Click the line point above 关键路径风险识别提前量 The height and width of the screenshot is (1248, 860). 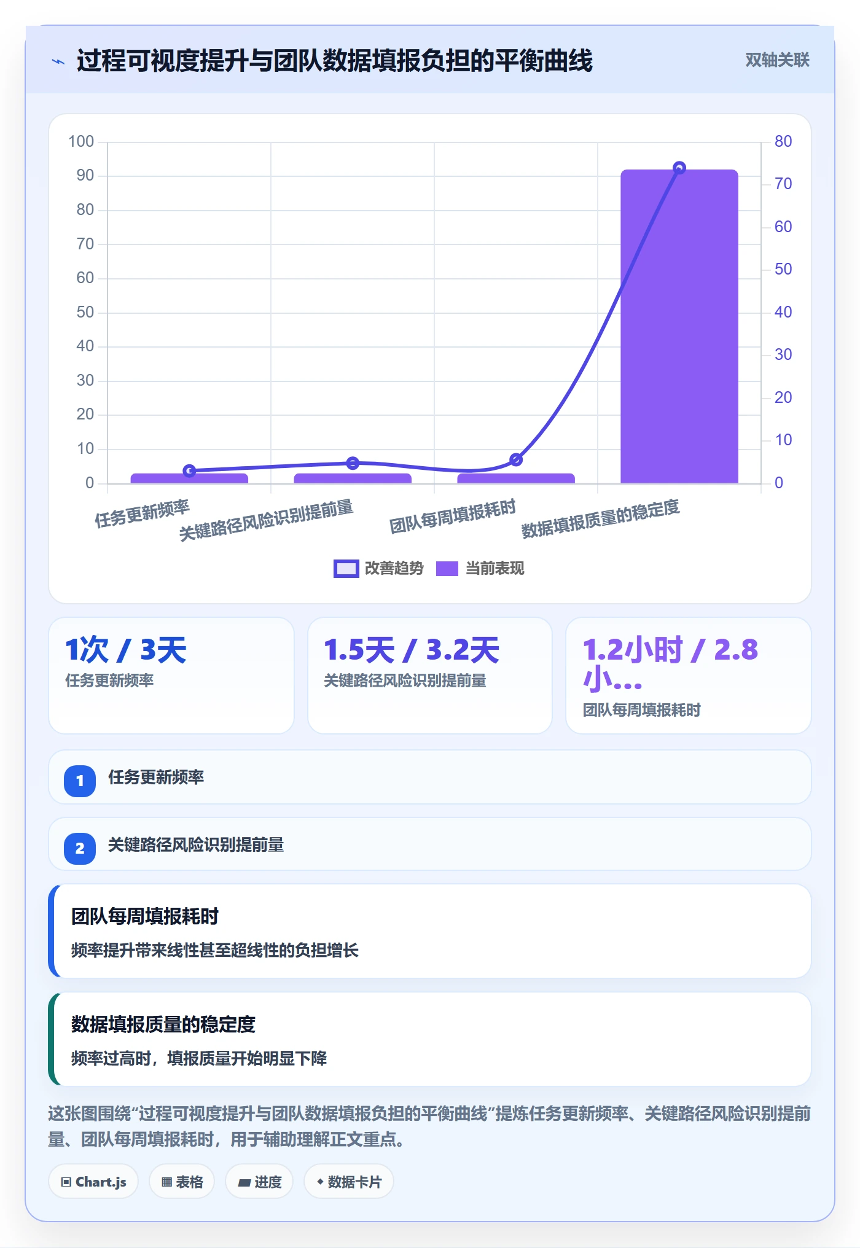tap(353, 463)
